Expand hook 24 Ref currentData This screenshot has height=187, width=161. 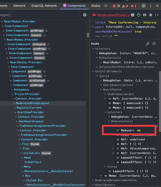105,99
